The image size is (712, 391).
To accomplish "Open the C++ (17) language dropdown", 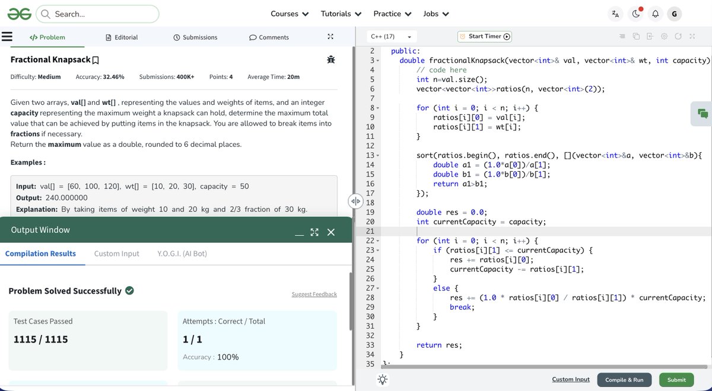I will tap(392, 37).
